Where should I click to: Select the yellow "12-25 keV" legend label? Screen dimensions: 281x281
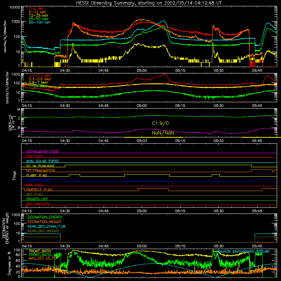[x=39, y=15]
